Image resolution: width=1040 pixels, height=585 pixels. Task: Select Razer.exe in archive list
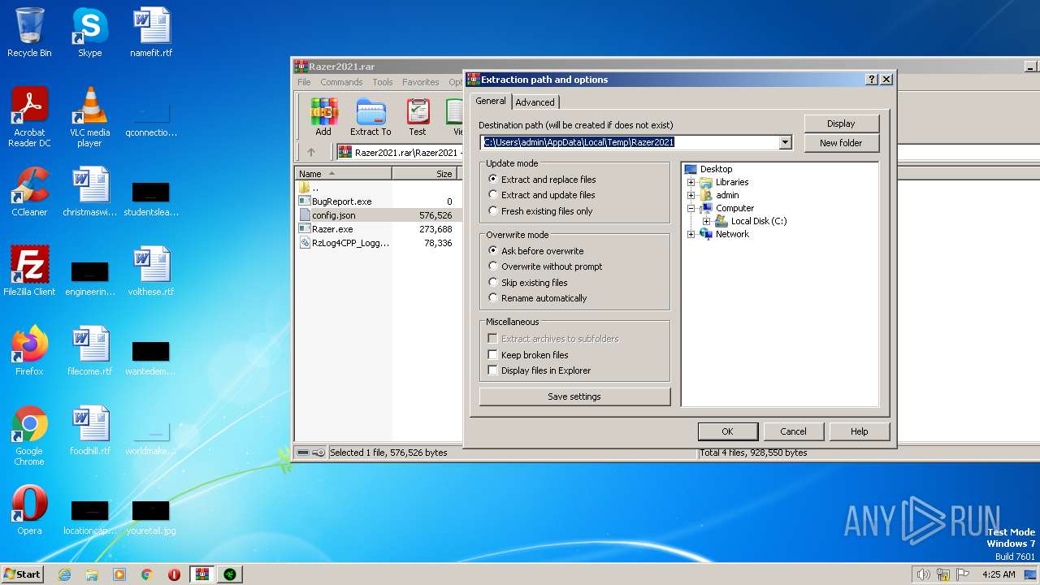point(332,229)
